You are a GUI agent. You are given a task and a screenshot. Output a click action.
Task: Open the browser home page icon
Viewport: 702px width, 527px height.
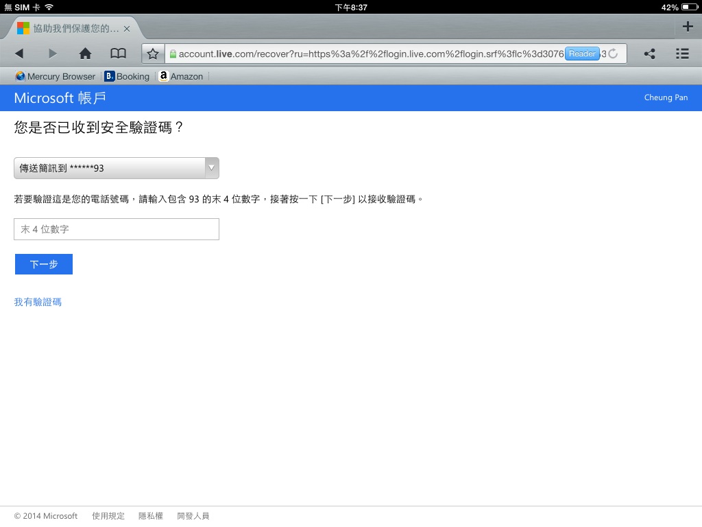pos(85,54)
